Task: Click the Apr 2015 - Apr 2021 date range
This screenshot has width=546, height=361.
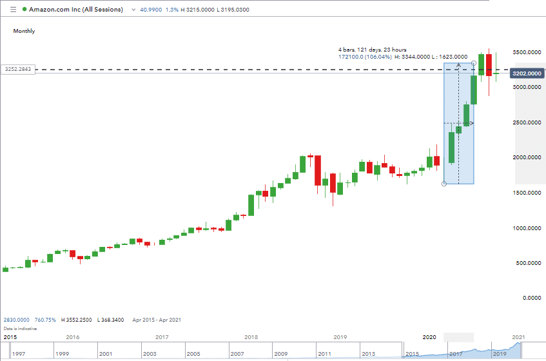Action: pyautogui.click(x=157, y=320)
